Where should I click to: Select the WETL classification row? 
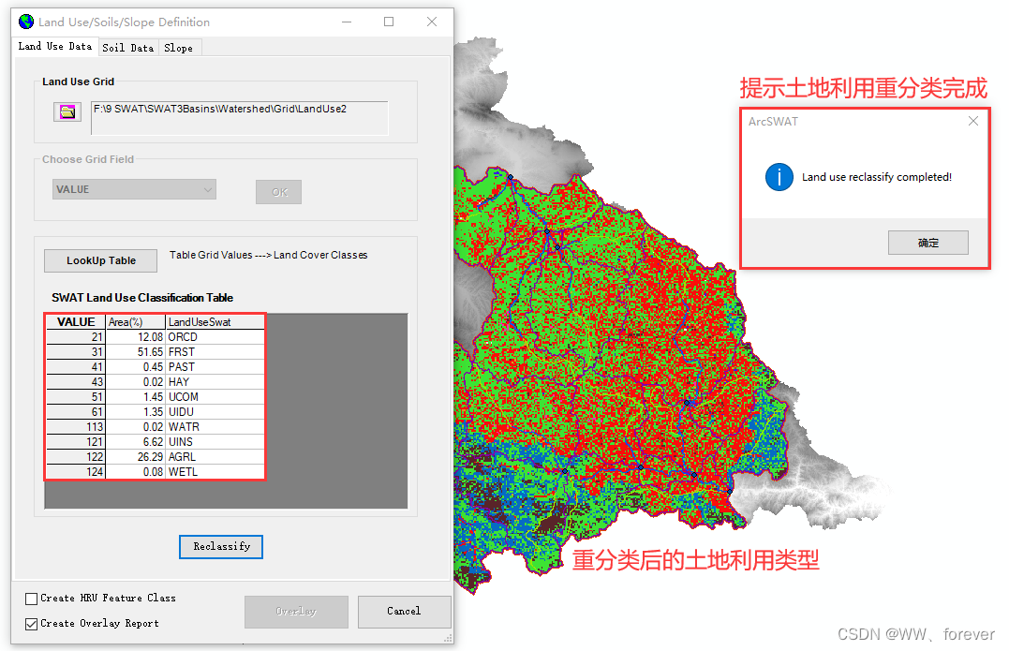tap(155, 471)
